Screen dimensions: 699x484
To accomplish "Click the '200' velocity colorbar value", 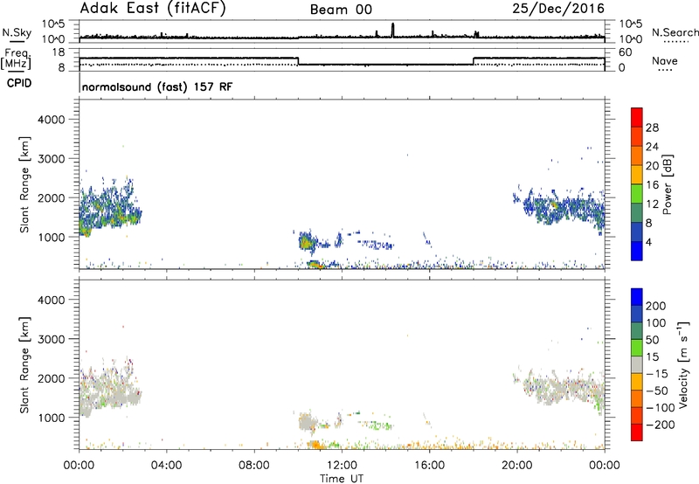I will pos(656,306).
